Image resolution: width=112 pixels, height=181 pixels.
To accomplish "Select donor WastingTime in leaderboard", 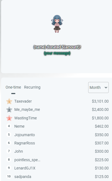I will pos(25,118).
